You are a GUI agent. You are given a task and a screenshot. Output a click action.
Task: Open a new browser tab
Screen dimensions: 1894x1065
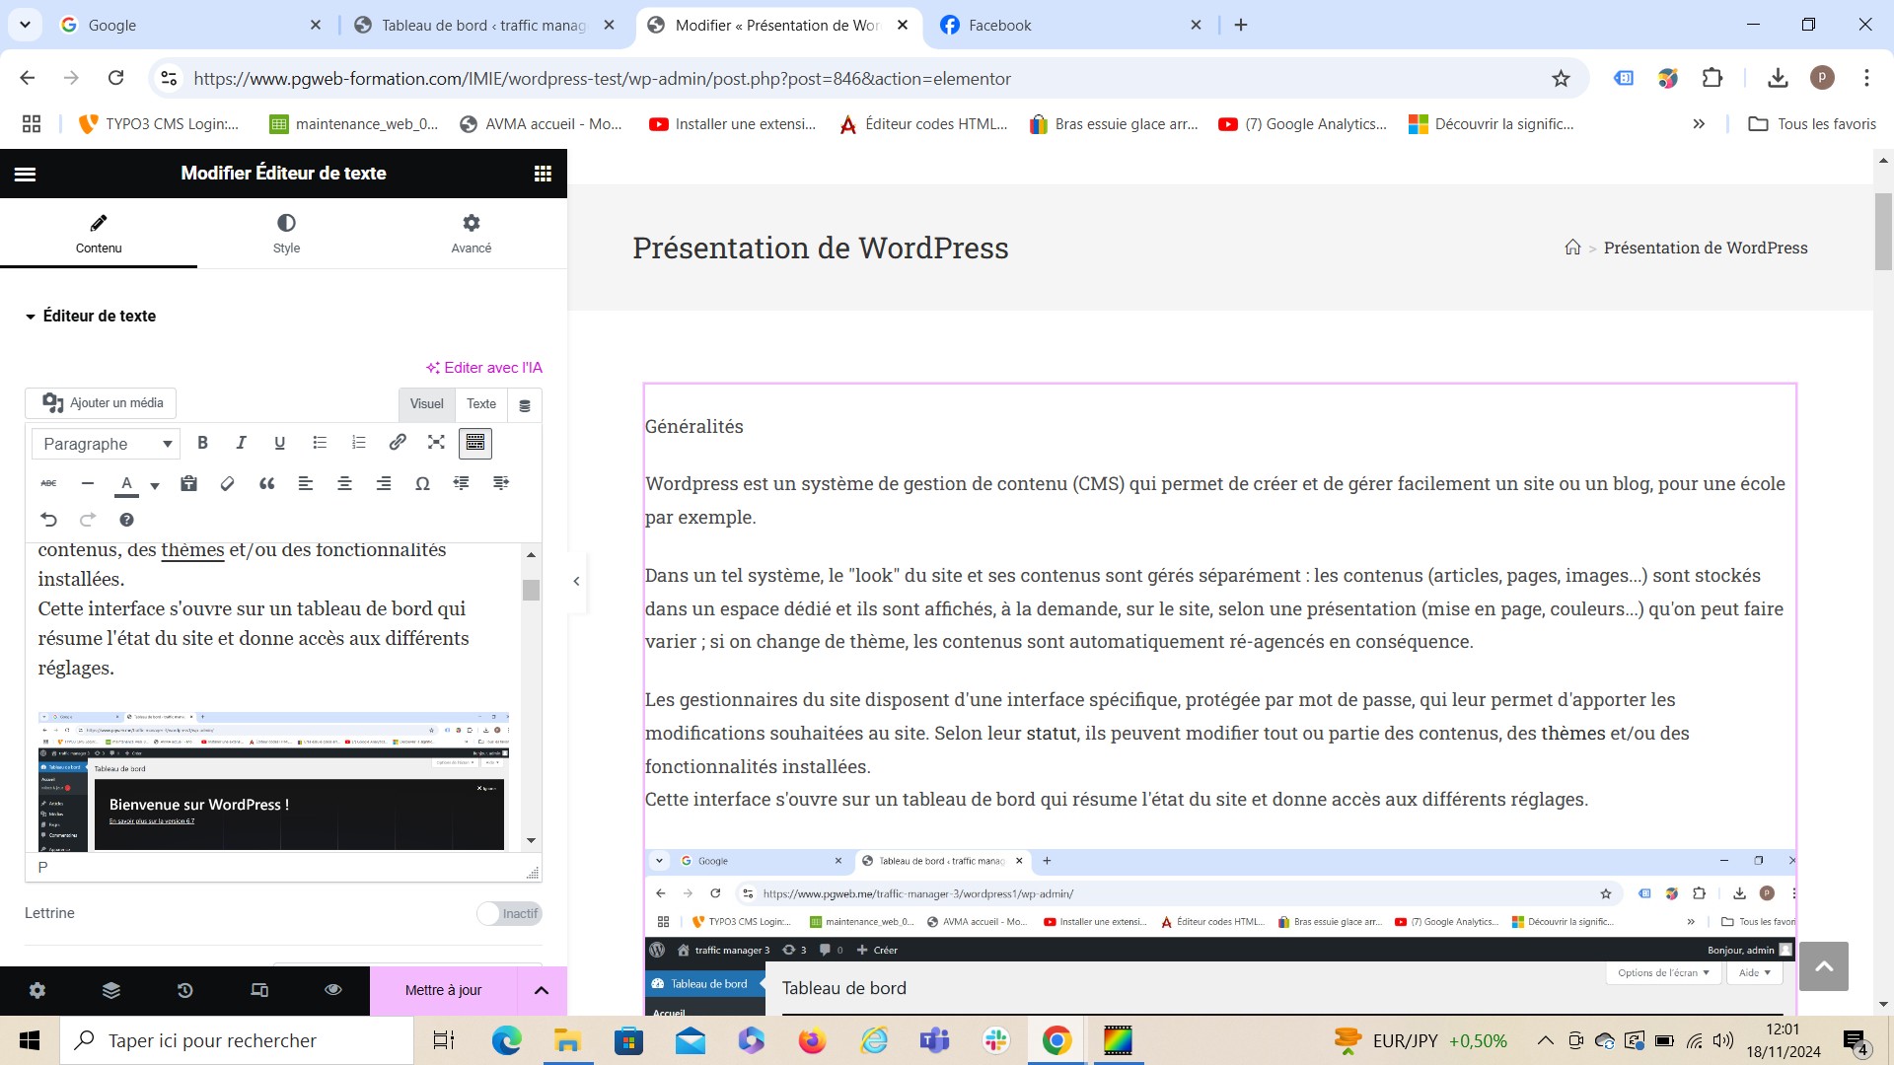1241,25
